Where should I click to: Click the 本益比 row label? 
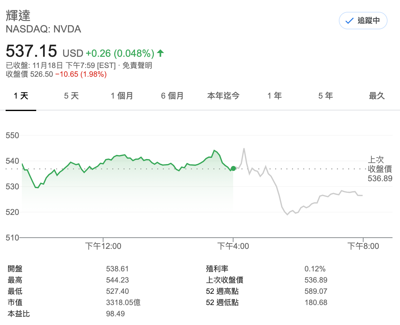point(19,314)
